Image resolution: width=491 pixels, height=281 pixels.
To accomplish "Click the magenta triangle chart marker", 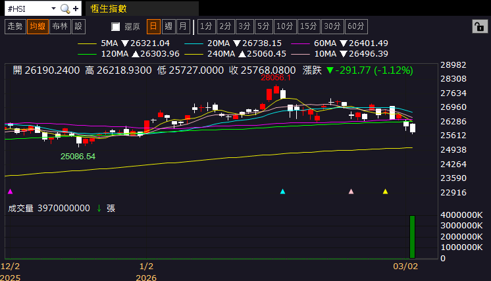I will coord(11,192).
